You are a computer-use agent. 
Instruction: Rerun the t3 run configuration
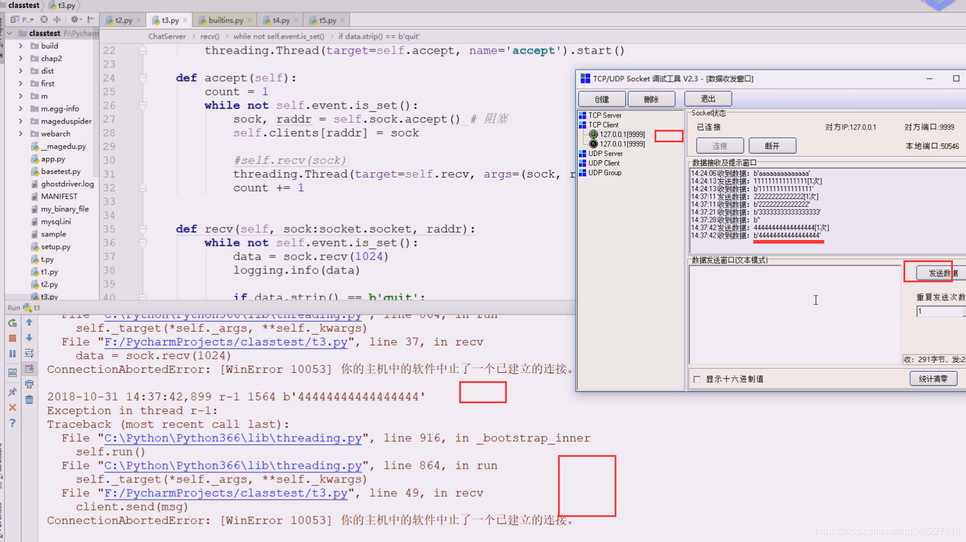click(13, 323)
